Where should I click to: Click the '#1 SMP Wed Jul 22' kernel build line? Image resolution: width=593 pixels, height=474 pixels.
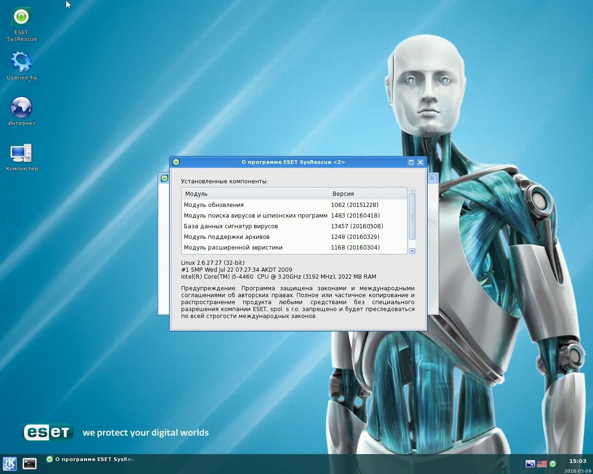pyautogui.click(x=237, y=270)
